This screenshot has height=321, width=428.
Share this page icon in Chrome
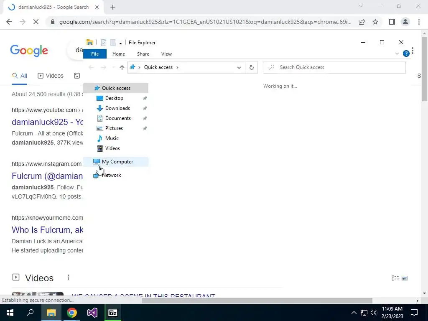tap(362, 22)
